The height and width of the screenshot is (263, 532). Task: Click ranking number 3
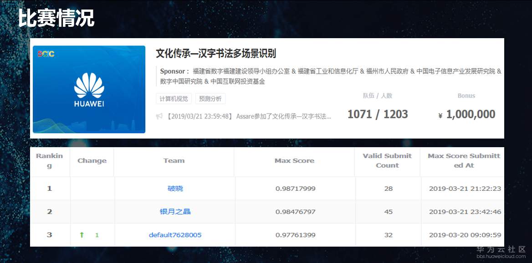(50, 235)
